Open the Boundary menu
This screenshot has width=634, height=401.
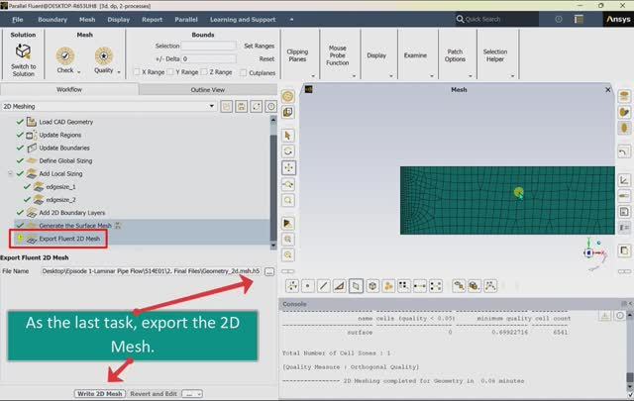pyautogui.click(x=53, y=20)
